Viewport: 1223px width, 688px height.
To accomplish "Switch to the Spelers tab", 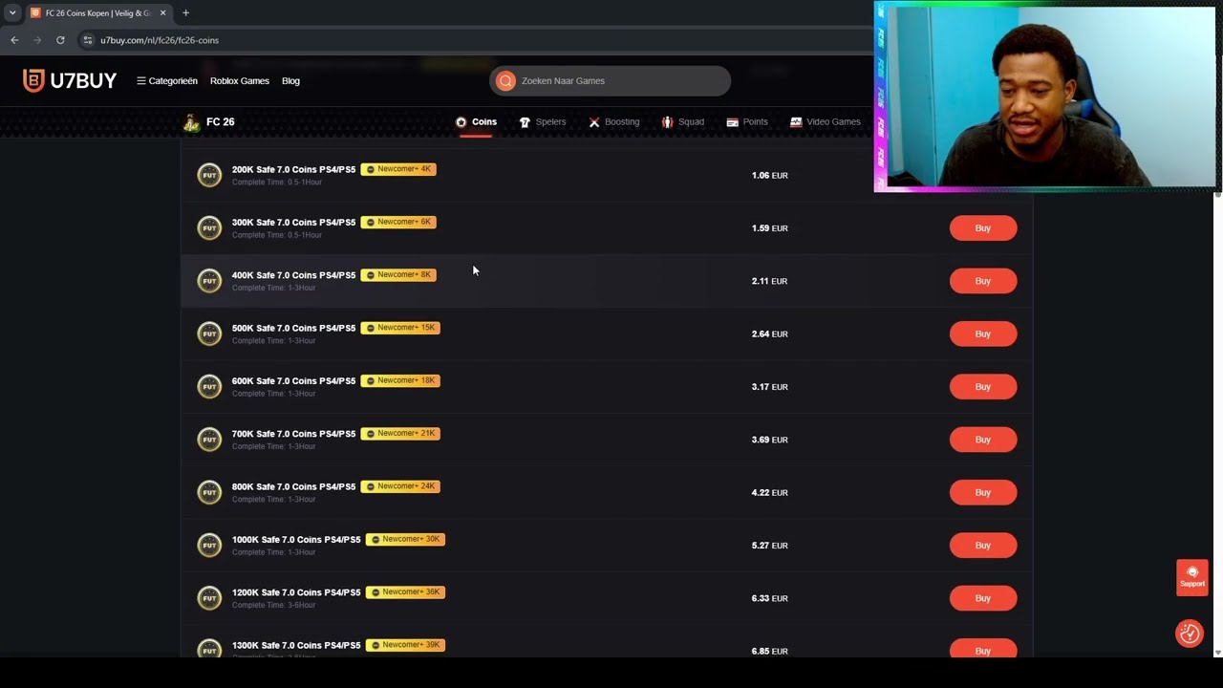I will click(543, 122).
